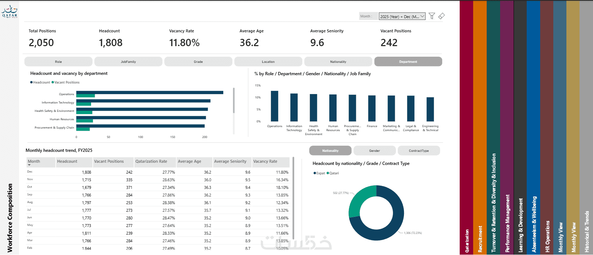Select the JobFamily breakdown button

[x=128, y=61]
